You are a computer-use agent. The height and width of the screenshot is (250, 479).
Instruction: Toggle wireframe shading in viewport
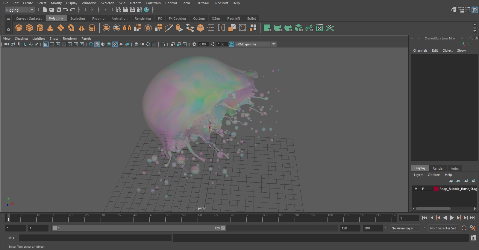(x=91, y=44)
